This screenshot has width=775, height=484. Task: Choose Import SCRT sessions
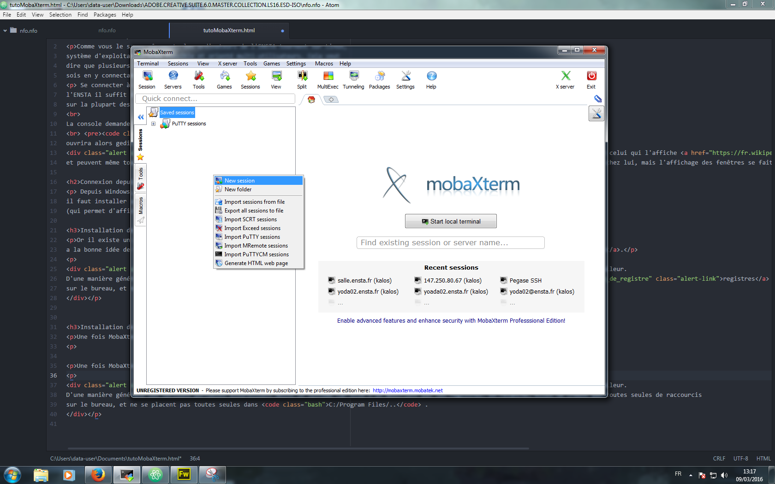click(258, 219)
